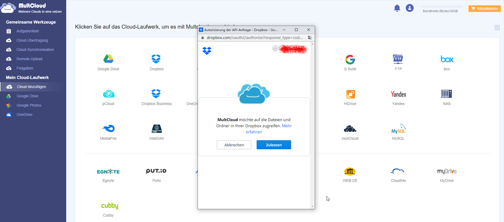
Task: Pick the MediaFire cloud icon
Action: pyautogui.click(x=108, y=129)
